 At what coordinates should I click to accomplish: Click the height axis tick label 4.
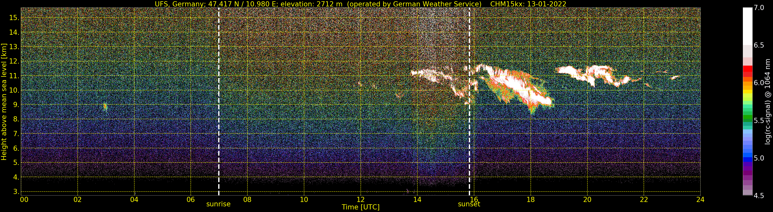16,177
